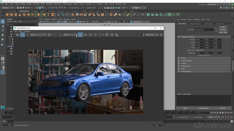
Task: Click the transform name field polySurface8
Action: click(x=204, y=30)
